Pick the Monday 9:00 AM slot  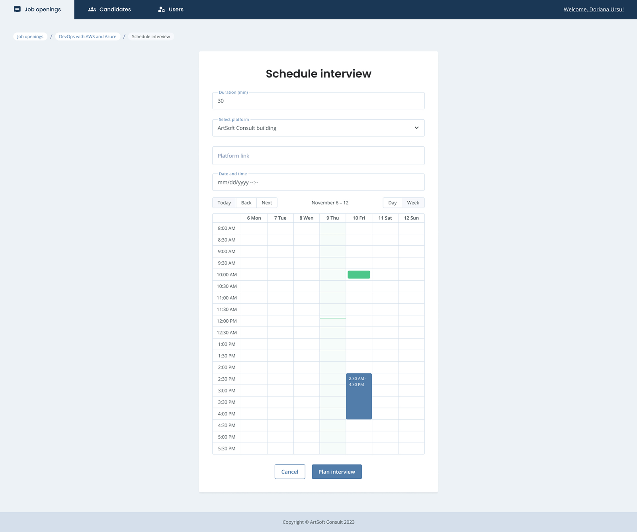pos(254,252)
